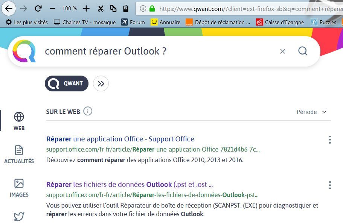The image size is (343, 223).
Task: Open the Forum bookmark
Action: [x=133, y=22]
